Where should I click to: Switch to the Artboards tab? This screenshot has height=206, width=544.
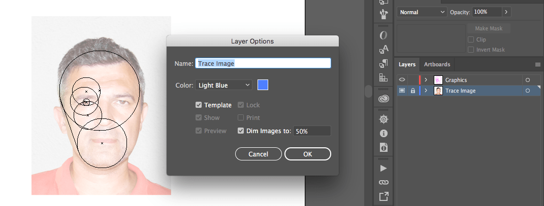pos(437,64)
